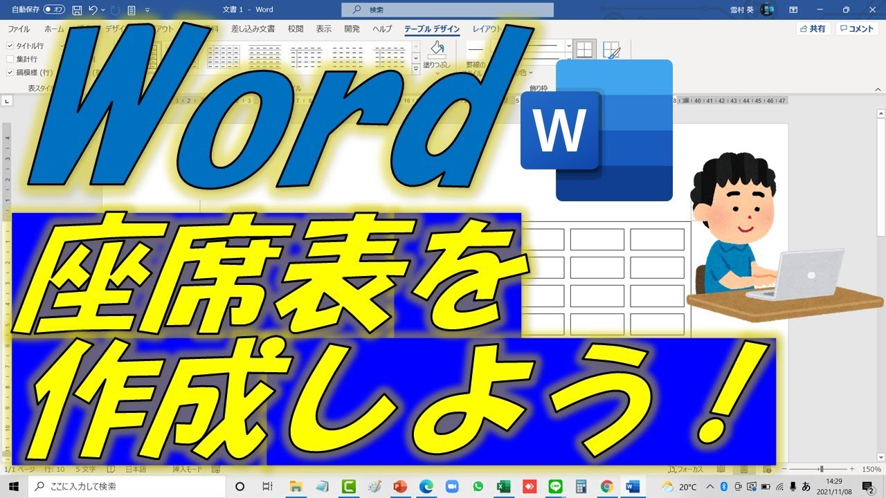Open the 表示 tab
This screenshot has width=886, height=498.
(x=323, y=29)
